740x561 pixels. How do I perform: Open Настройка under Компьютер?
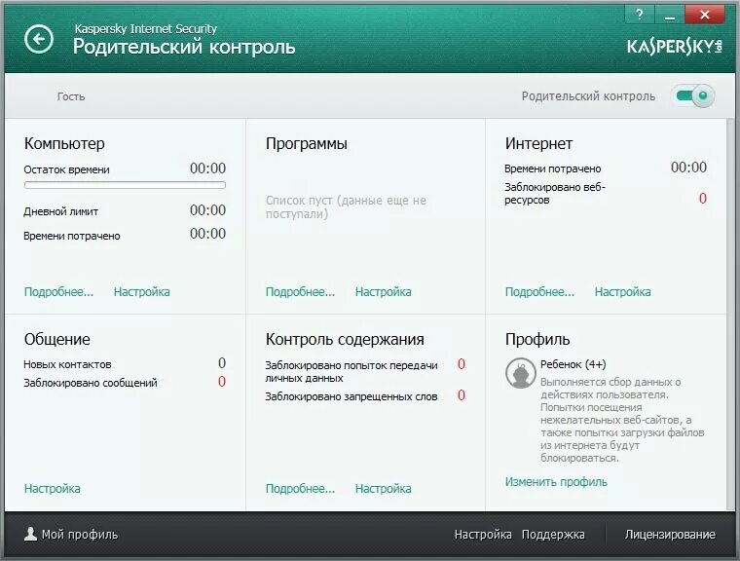click(141, 292)
